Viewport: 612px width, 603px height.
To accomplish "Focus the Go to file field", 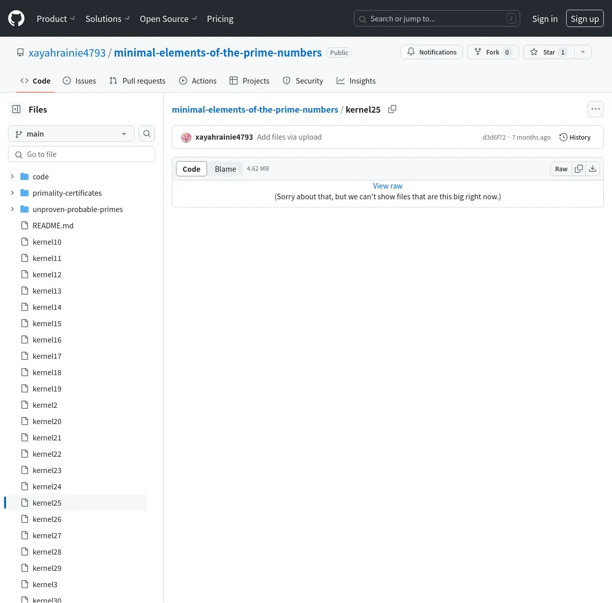I will [82, 154].
